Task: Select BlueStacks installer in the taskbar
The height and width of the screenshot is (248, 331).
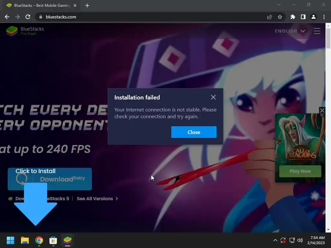Action: (68, 240)
